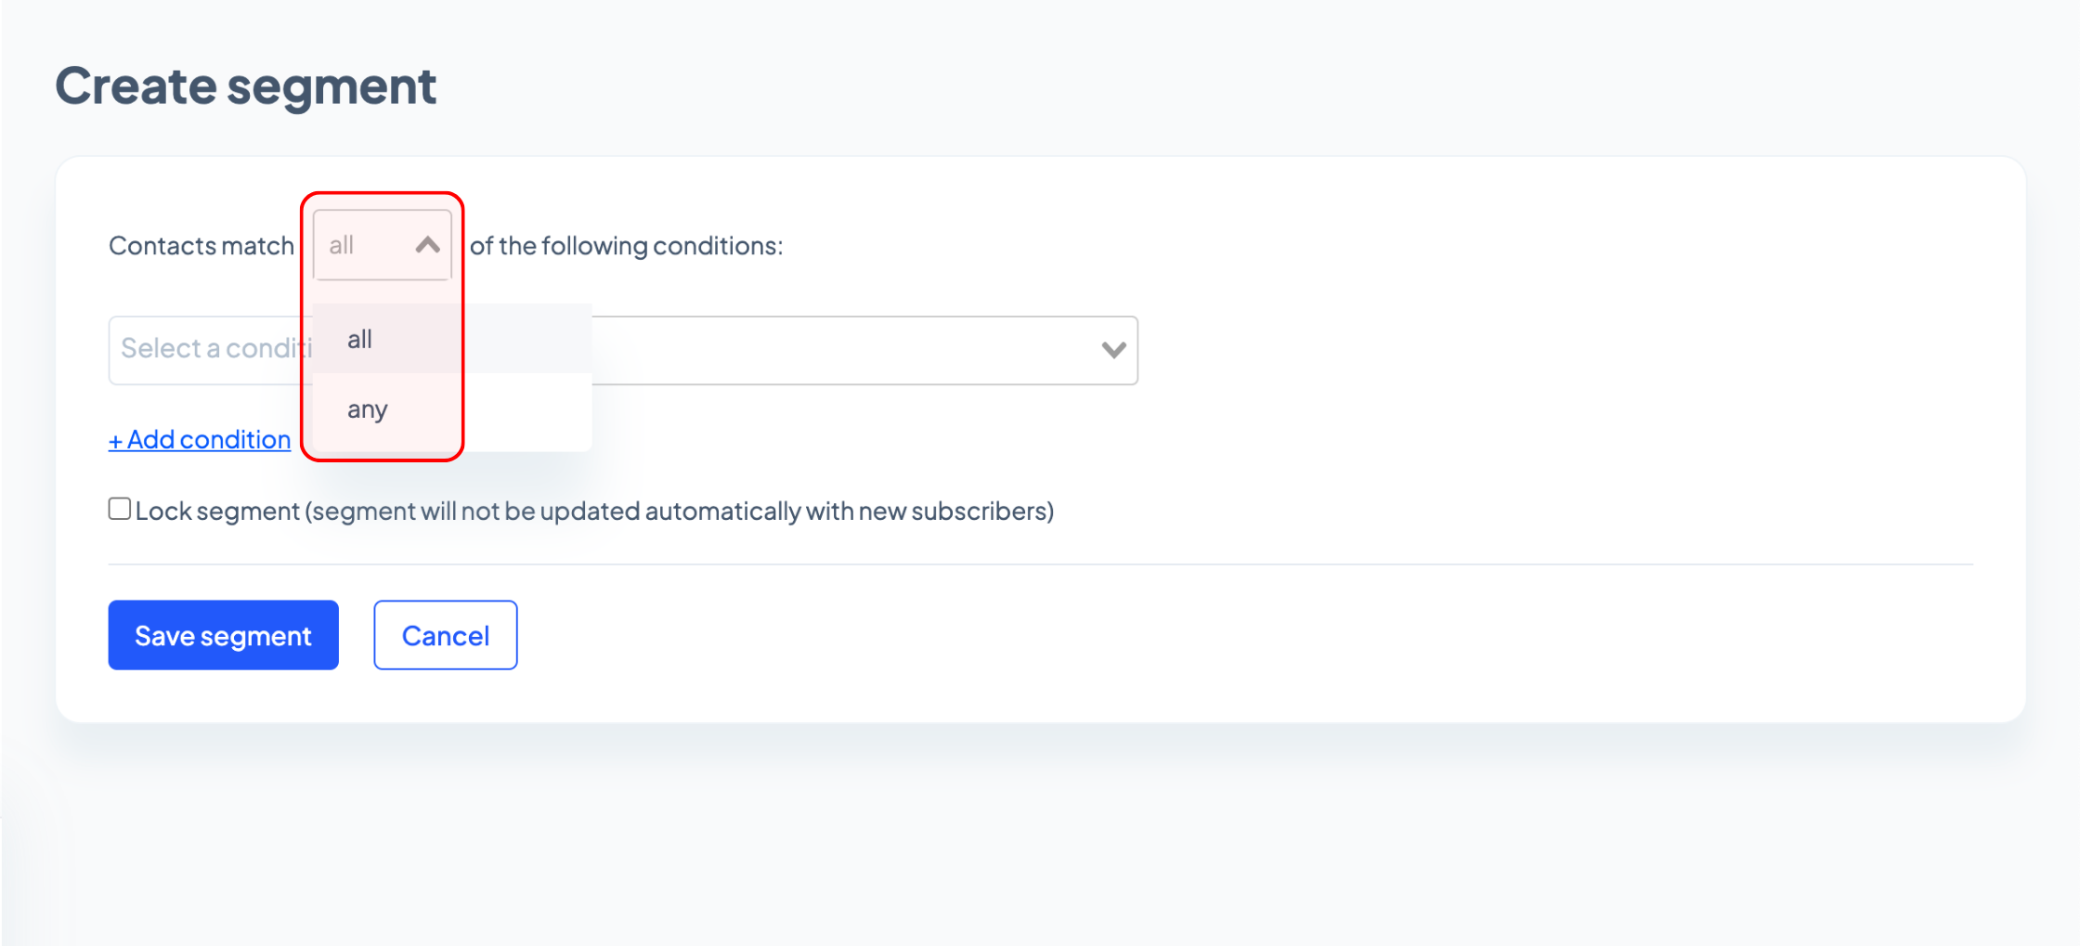Enable the Lock segment checkbox
Viewport: 2080px width, 946px height.
[x=120, y=509]
